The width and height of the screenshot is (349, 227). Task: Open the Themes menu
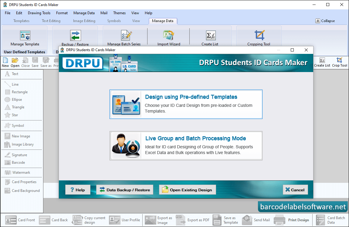[x=119, y=13]
